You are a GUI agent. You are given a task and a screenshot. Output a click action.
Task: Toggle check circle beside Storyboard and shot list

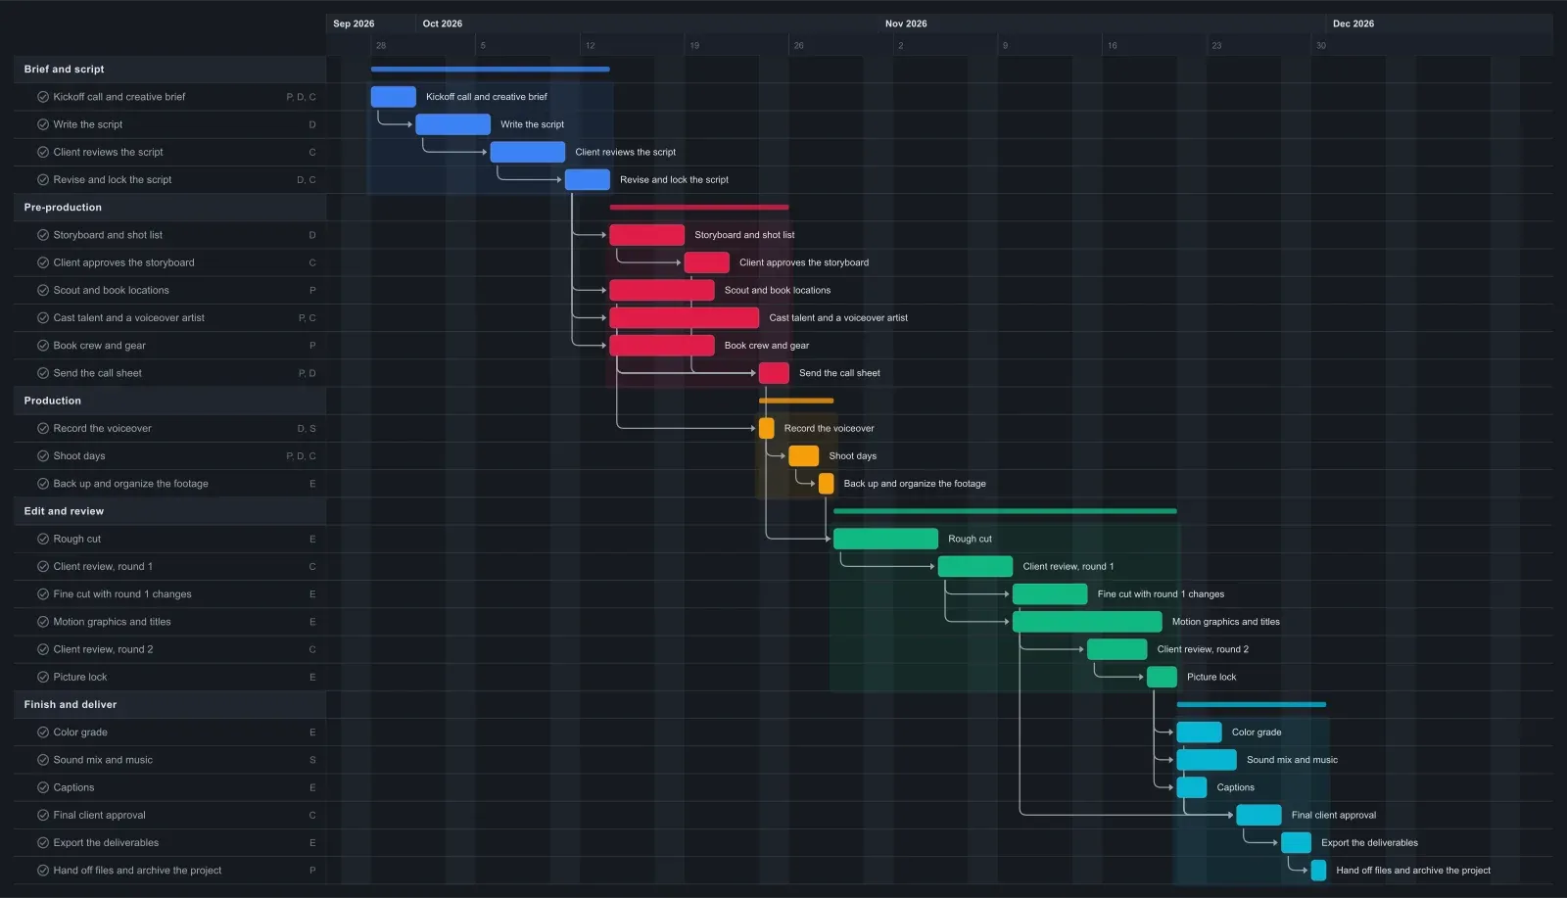(43, 235)
